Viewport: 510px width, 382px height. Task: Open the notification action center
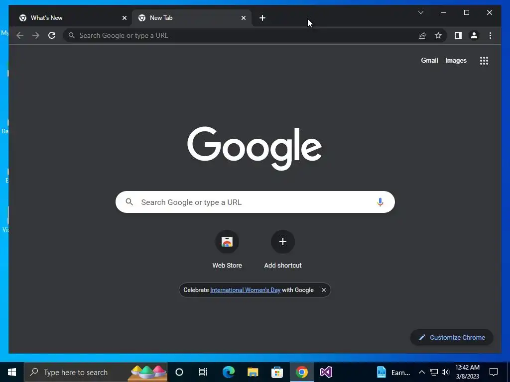coord(494,372)
